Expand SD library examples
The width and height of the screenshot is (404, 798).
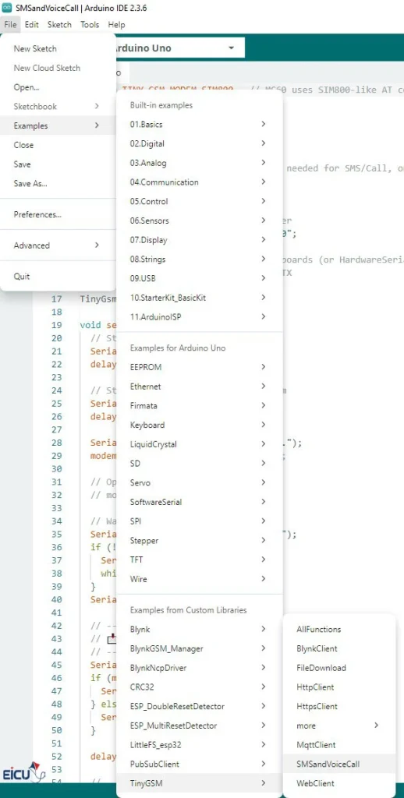pos(199,464)
